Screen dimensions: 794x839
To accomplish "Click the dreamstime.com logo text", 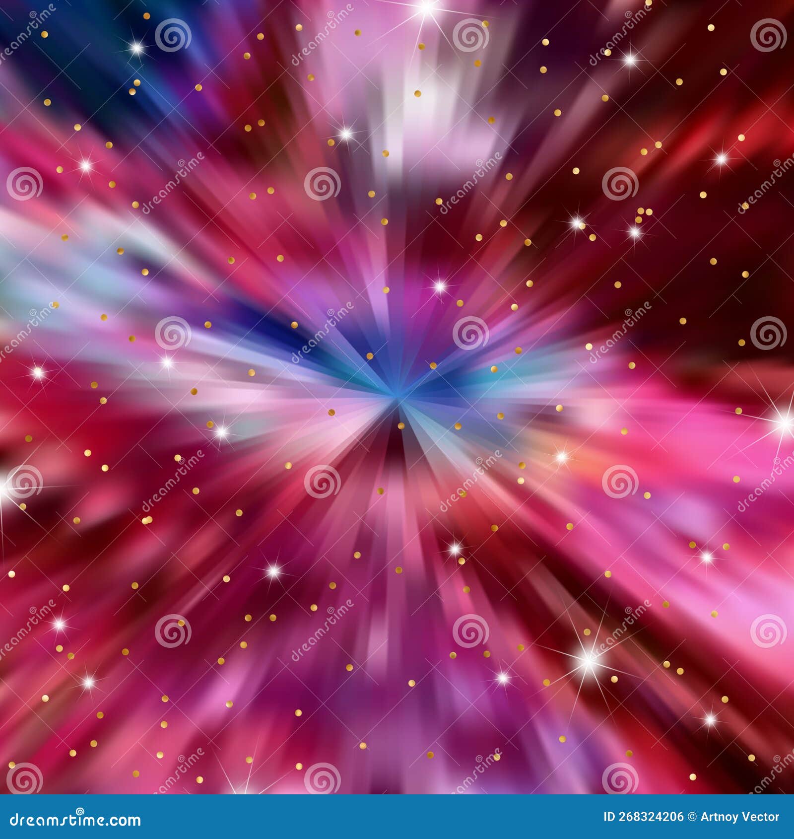I will click(74, 820).
